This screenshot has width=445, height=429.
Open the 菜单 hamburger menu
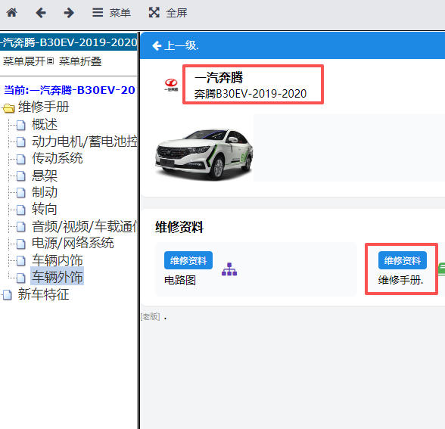coord(111,13)
